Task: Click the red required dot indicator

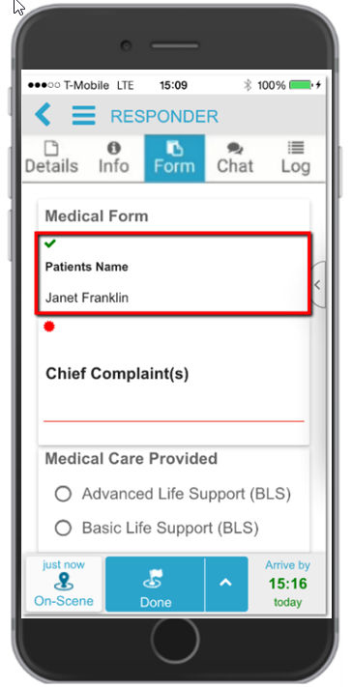Action: click(x=49, y=327)
